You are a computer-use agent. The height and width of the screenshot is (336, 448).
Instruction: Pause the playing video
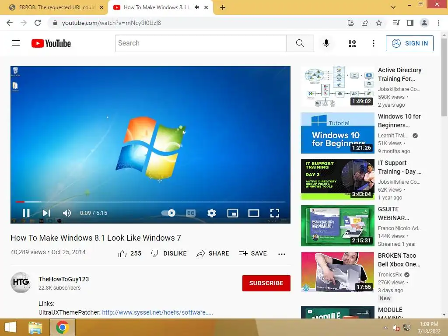point(26,213)
